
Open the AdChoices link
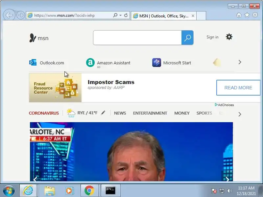click(225, 105)
